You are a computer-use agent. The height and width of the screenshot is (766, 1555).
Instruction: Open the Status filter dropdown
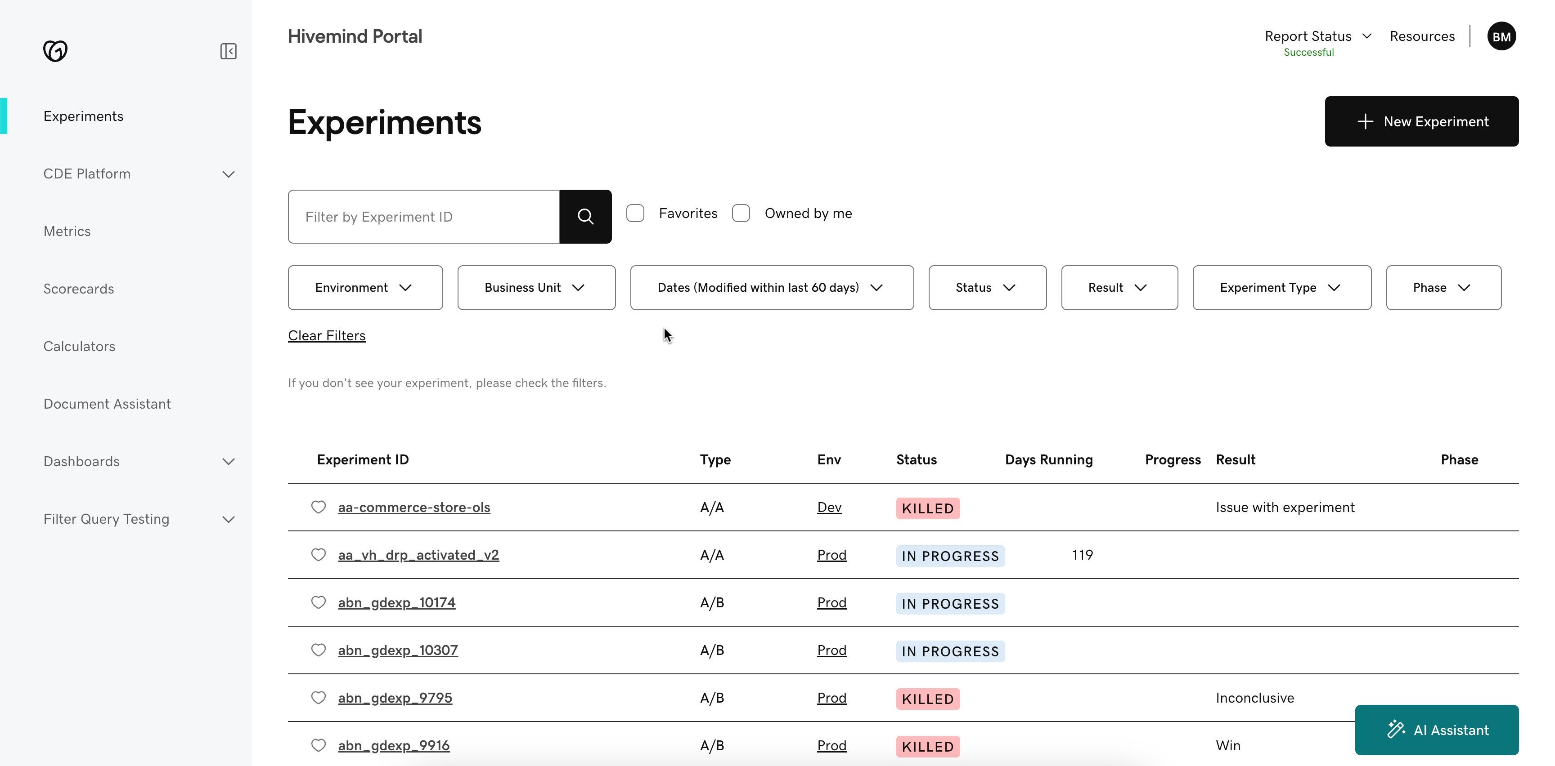click(987, 288)
